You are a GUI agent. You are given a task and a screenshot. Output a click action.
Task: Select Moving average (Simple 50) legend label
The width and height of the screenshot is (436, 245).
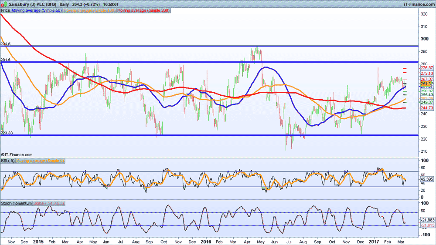tap(37, 10)
